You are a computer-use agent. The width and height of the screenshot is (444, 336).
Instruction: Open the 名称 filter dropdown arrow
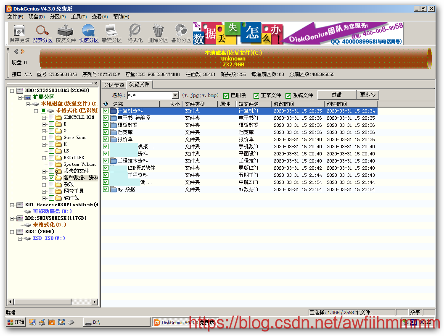175,95
